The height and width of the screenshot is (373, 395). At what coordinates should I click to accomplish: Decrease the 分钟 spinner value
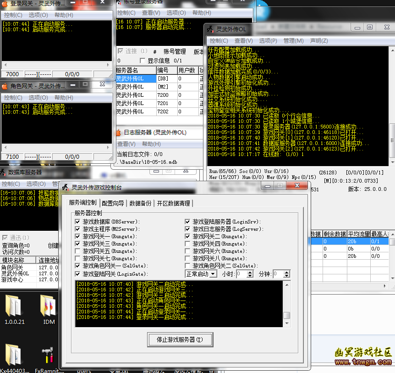click(x=286, y=276)
